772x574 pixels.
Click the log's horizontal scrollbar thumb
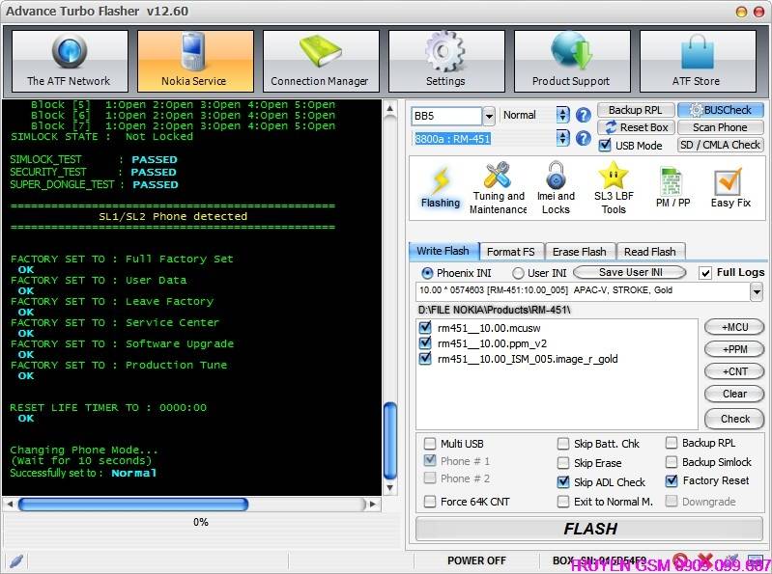click(x=133, y=504)
